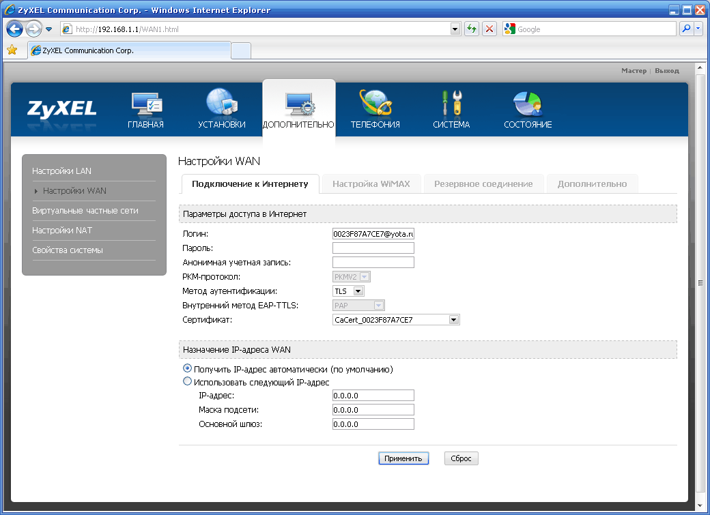Open Favorites star icon
710x515 pixels.
12,50
